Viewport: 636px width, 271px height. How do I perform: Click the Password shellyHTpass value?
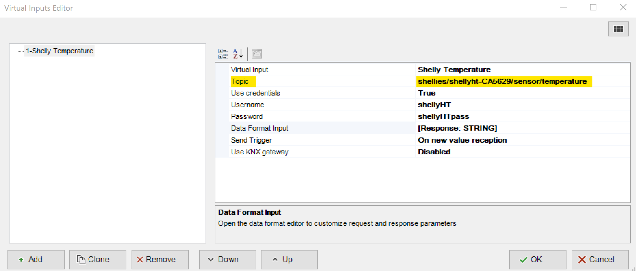pyautogui.click(x=443, y=117)
